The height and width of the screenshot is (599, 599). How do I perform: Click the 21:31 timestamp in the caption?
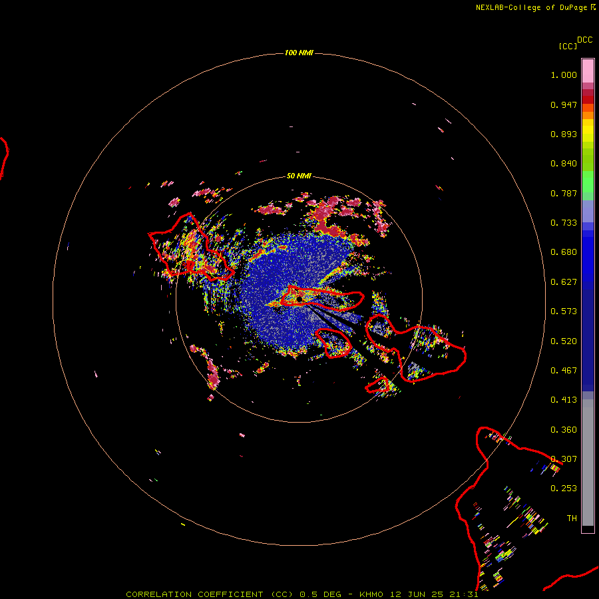[x=465, y=594]
